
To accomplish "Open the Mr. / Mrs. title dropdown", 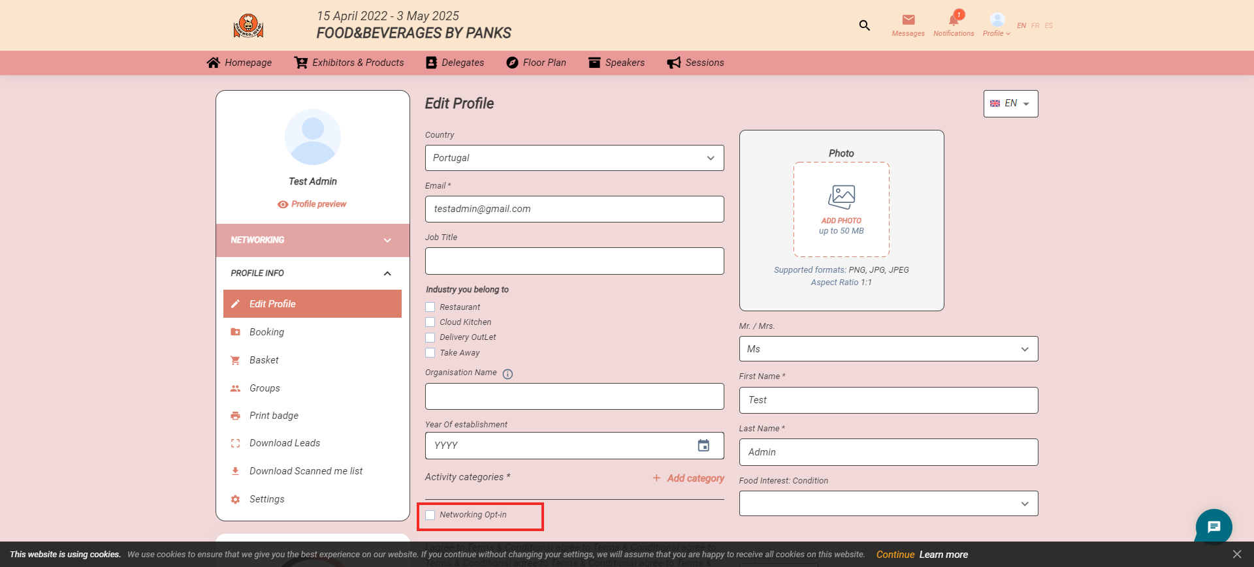I will [888, 349].
